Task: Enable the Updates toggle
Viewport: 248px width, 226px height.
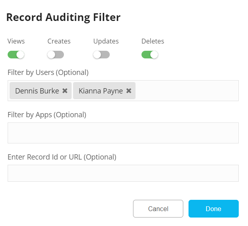Action: [x=101, y=54]
